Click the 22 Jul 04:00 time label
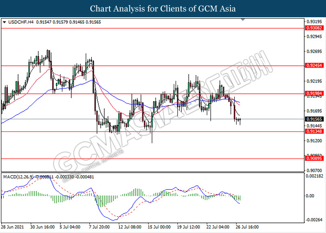 (218, 227)
